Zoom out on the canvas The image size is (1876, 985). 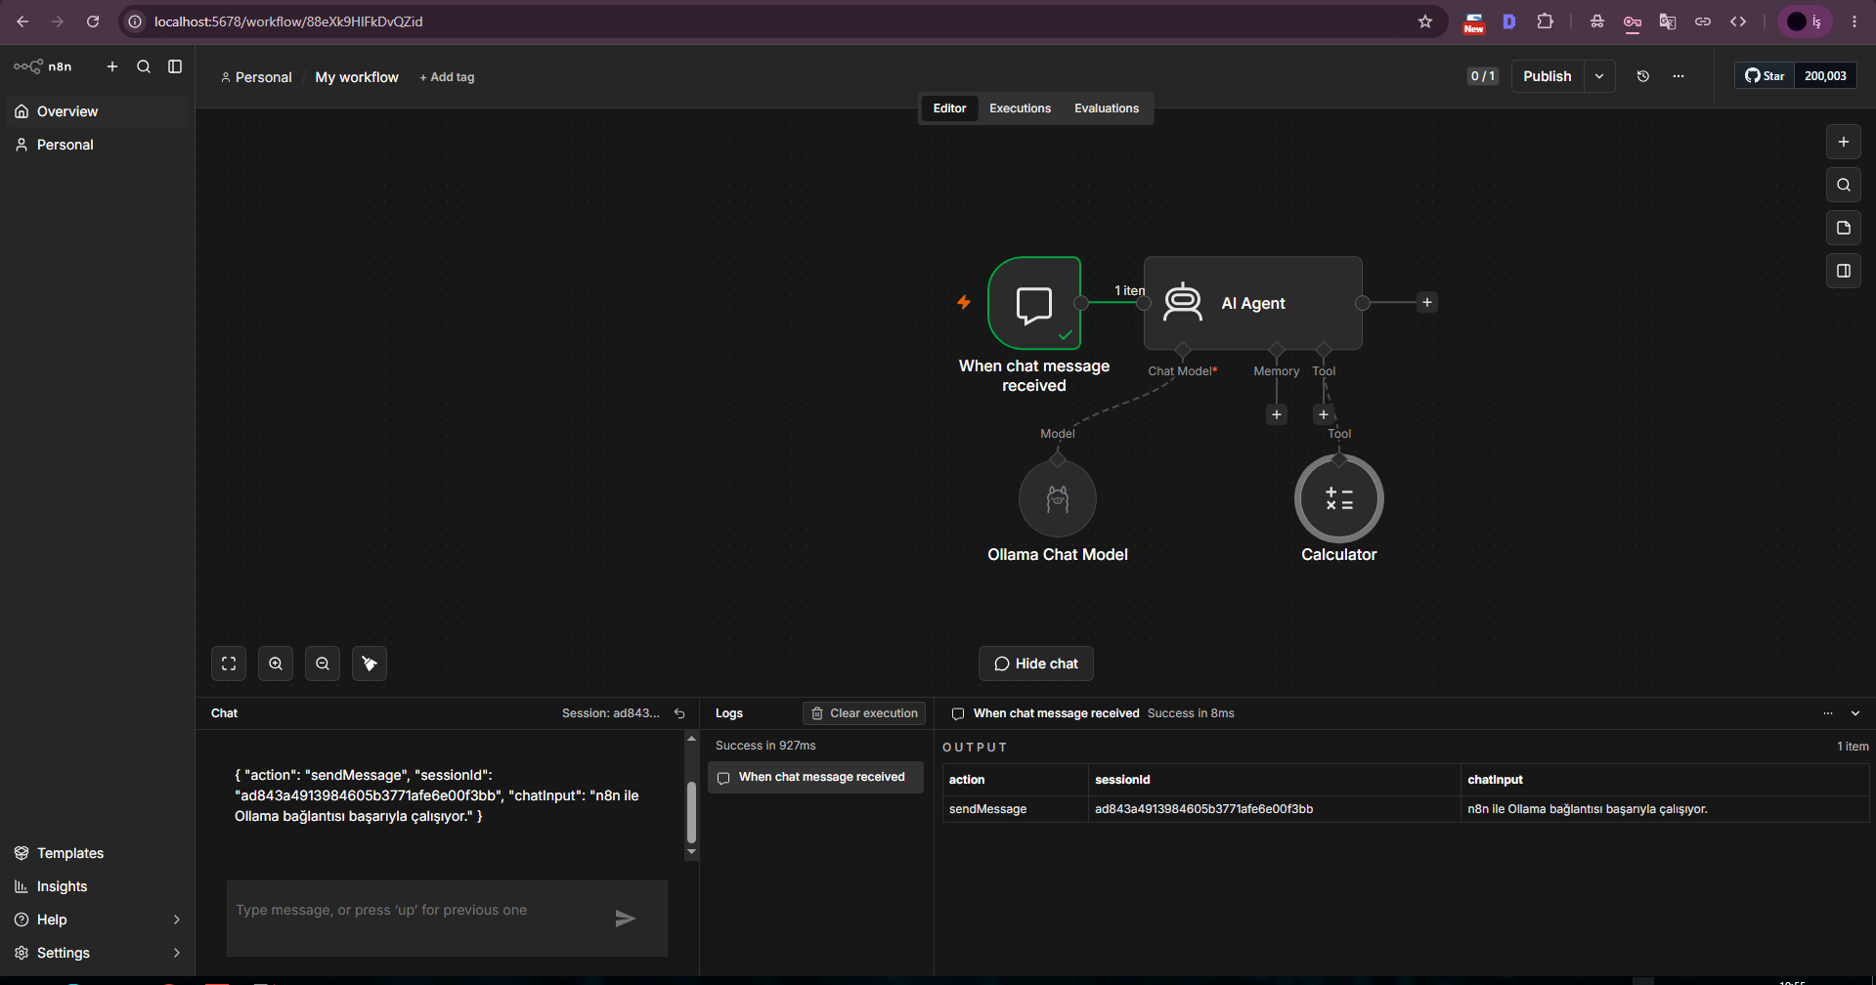[x=323, y=664]
